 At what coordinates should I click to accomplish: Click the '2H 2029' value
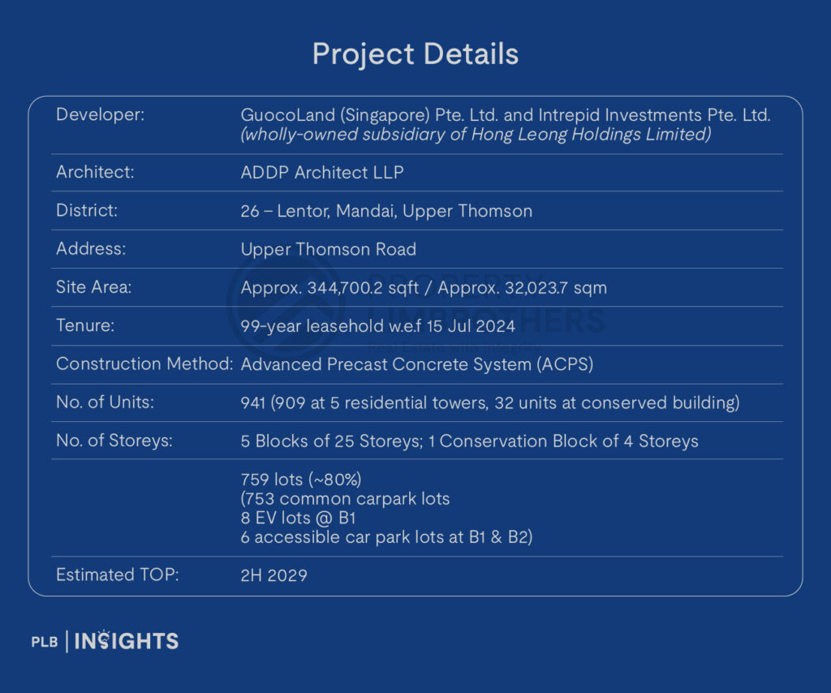[274, 575]
